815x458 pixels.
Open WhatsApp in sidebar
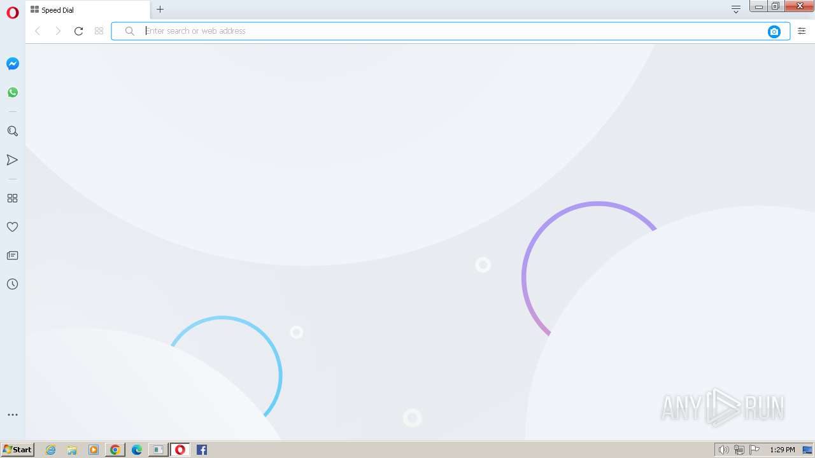[13, 92]
